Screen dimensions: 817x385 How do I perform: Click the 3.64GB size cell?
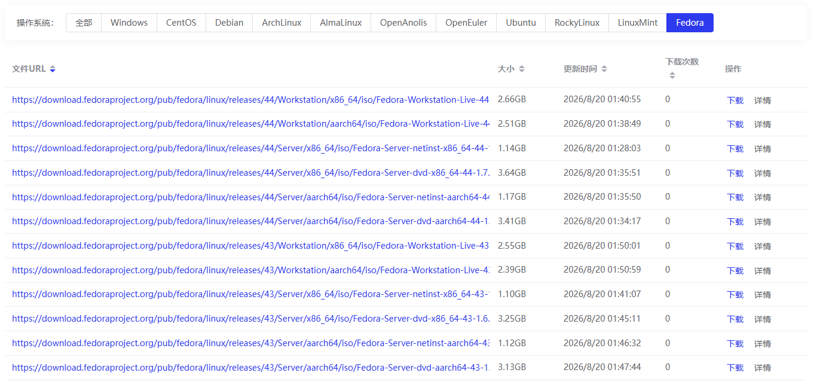[x=512, y=173]
